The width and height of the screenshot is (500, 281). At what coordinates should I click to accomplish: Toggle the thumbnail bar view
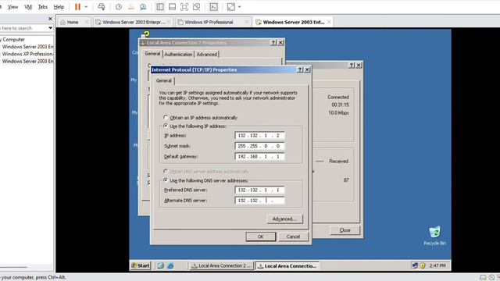pyautogui.click(x=172, y=7)
